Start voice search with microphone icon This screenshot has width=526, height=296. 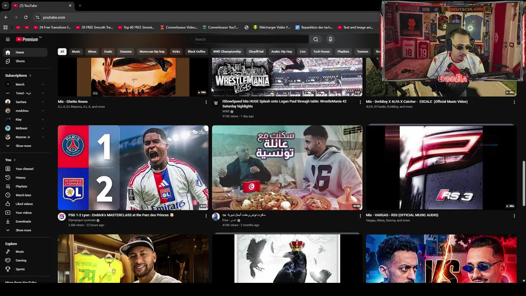[x=330, y=39]
